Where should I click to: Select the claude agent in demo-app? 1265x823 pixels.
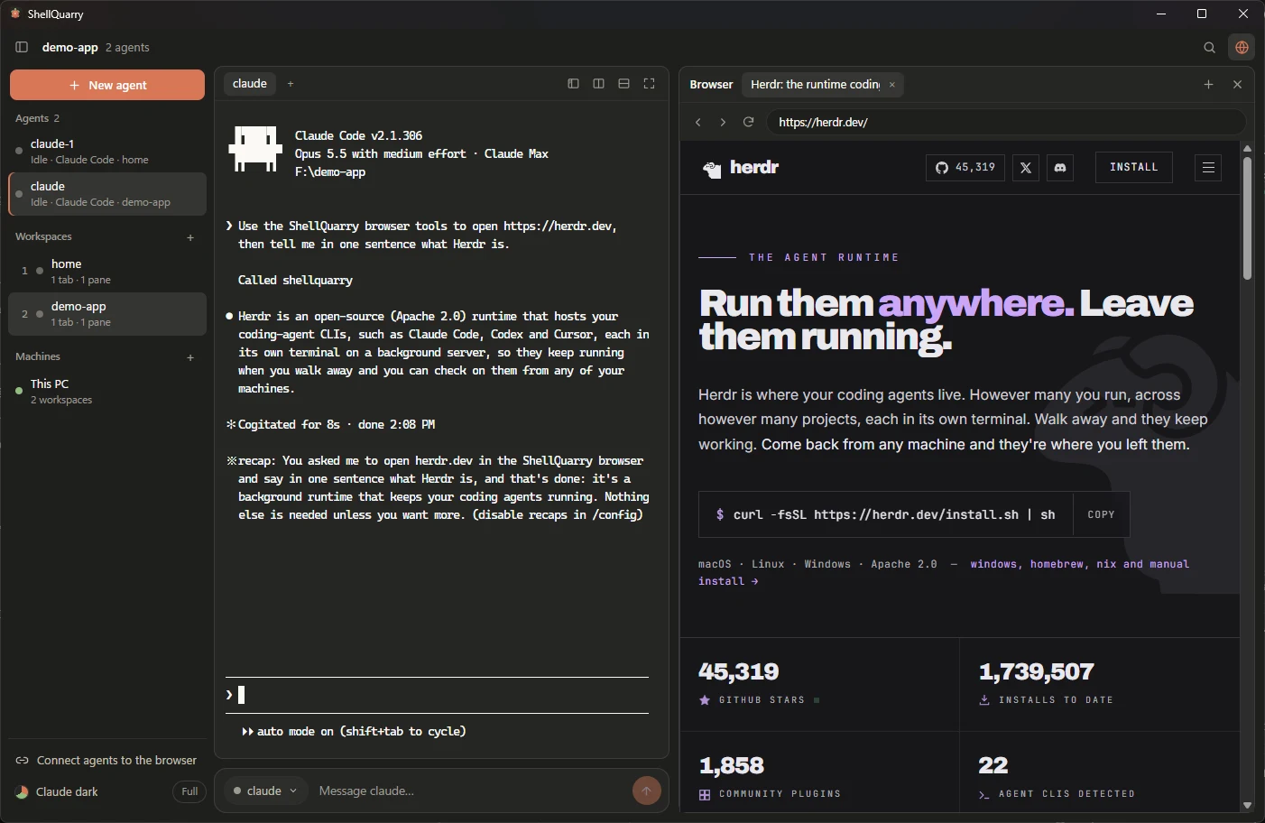(x=107, y=194)
